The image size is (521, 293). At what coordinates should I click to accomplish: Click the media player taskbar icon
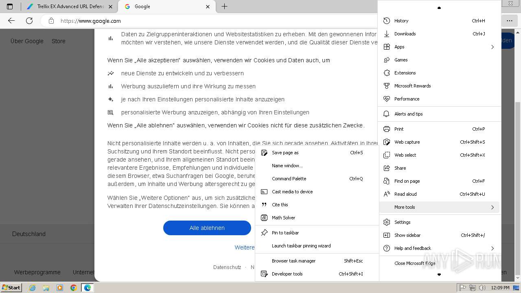[x=60, y=288]
